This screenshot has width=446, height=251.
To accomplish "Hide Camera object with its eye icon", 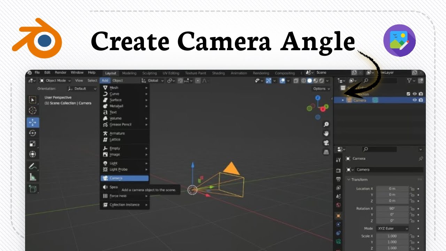I will coord(415,100).
